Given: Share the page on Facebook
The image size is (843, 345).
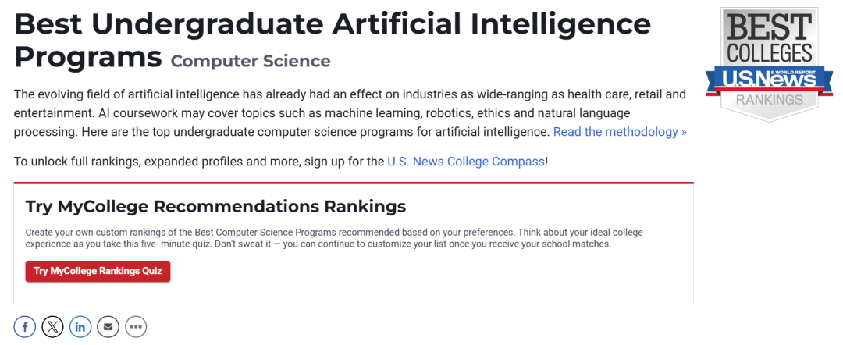Looking at the screenshot, I should 25,326.
